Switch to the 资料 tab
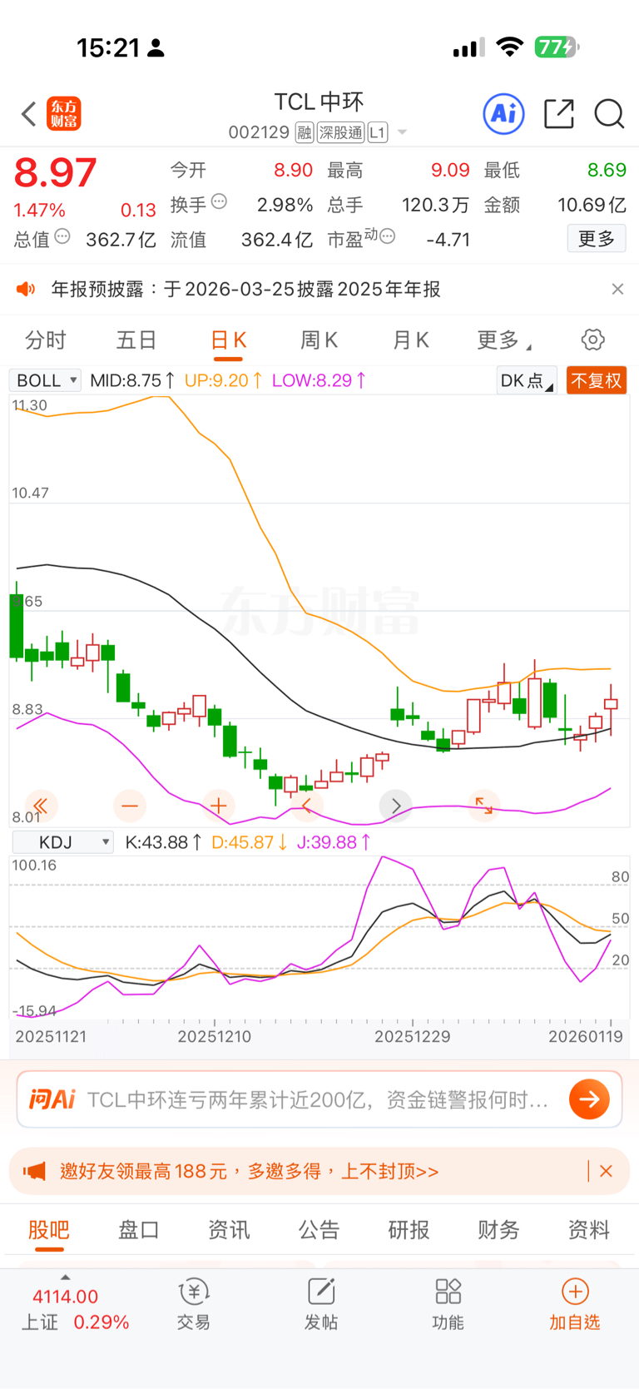Screen dimensions: 639x1389 [x=589, y=1230]
